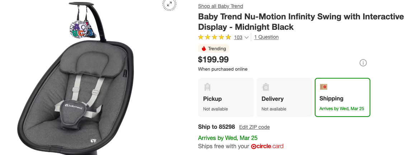Select the Pickup fulfillment option
The width and height of the screenshot is (412, 155).
pyautogui.click(x=226, y=98)
